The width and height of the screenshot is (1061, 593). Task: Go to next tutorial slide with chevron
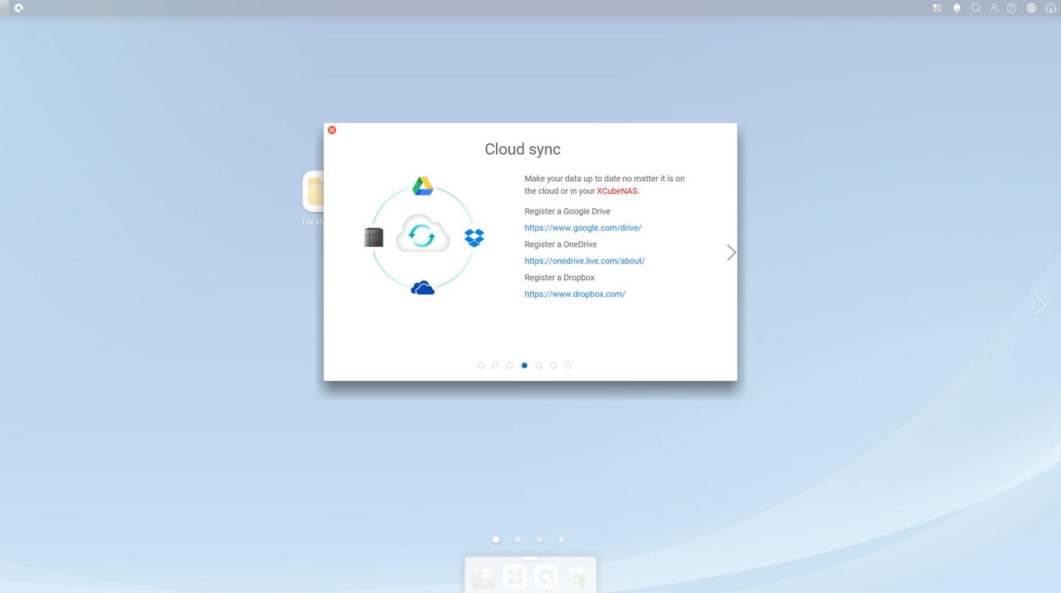731,253
